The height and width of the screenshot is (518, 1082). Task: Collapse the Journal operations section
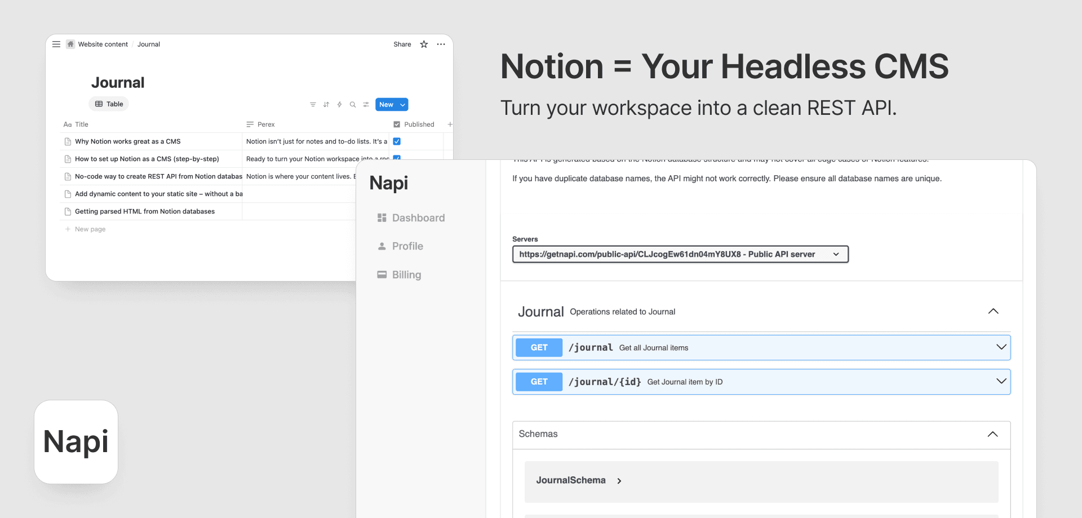[x=994, y=311]
